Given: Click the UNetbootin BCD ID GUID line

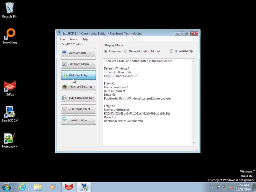Looking at the screenshot, I should tap(137, 113).
